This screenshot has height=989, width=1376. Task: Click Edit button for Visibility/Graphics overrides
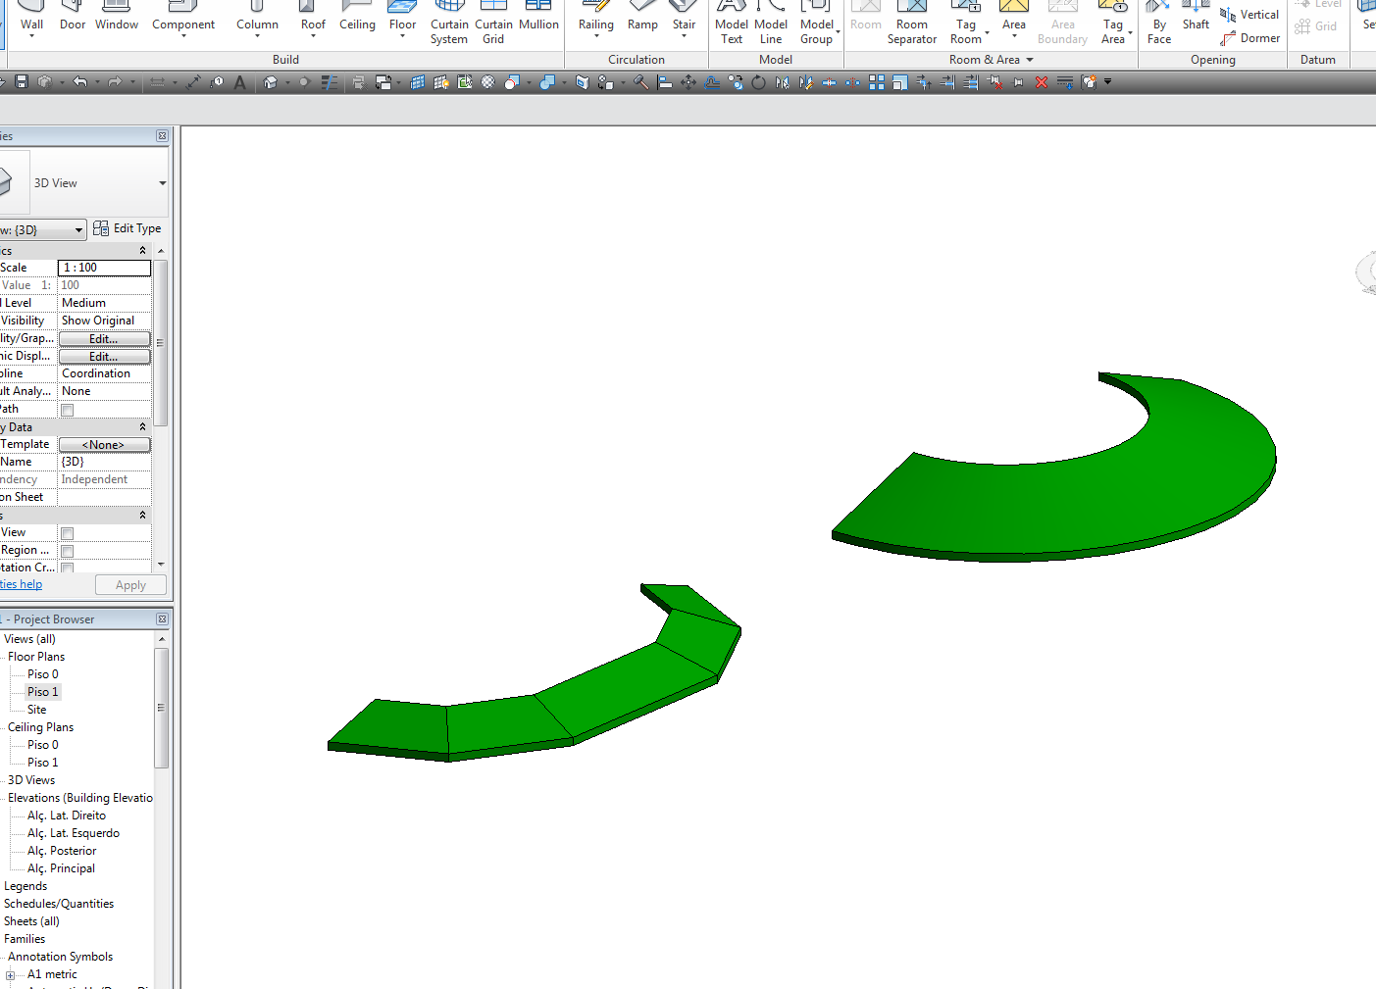coord(104,339)
